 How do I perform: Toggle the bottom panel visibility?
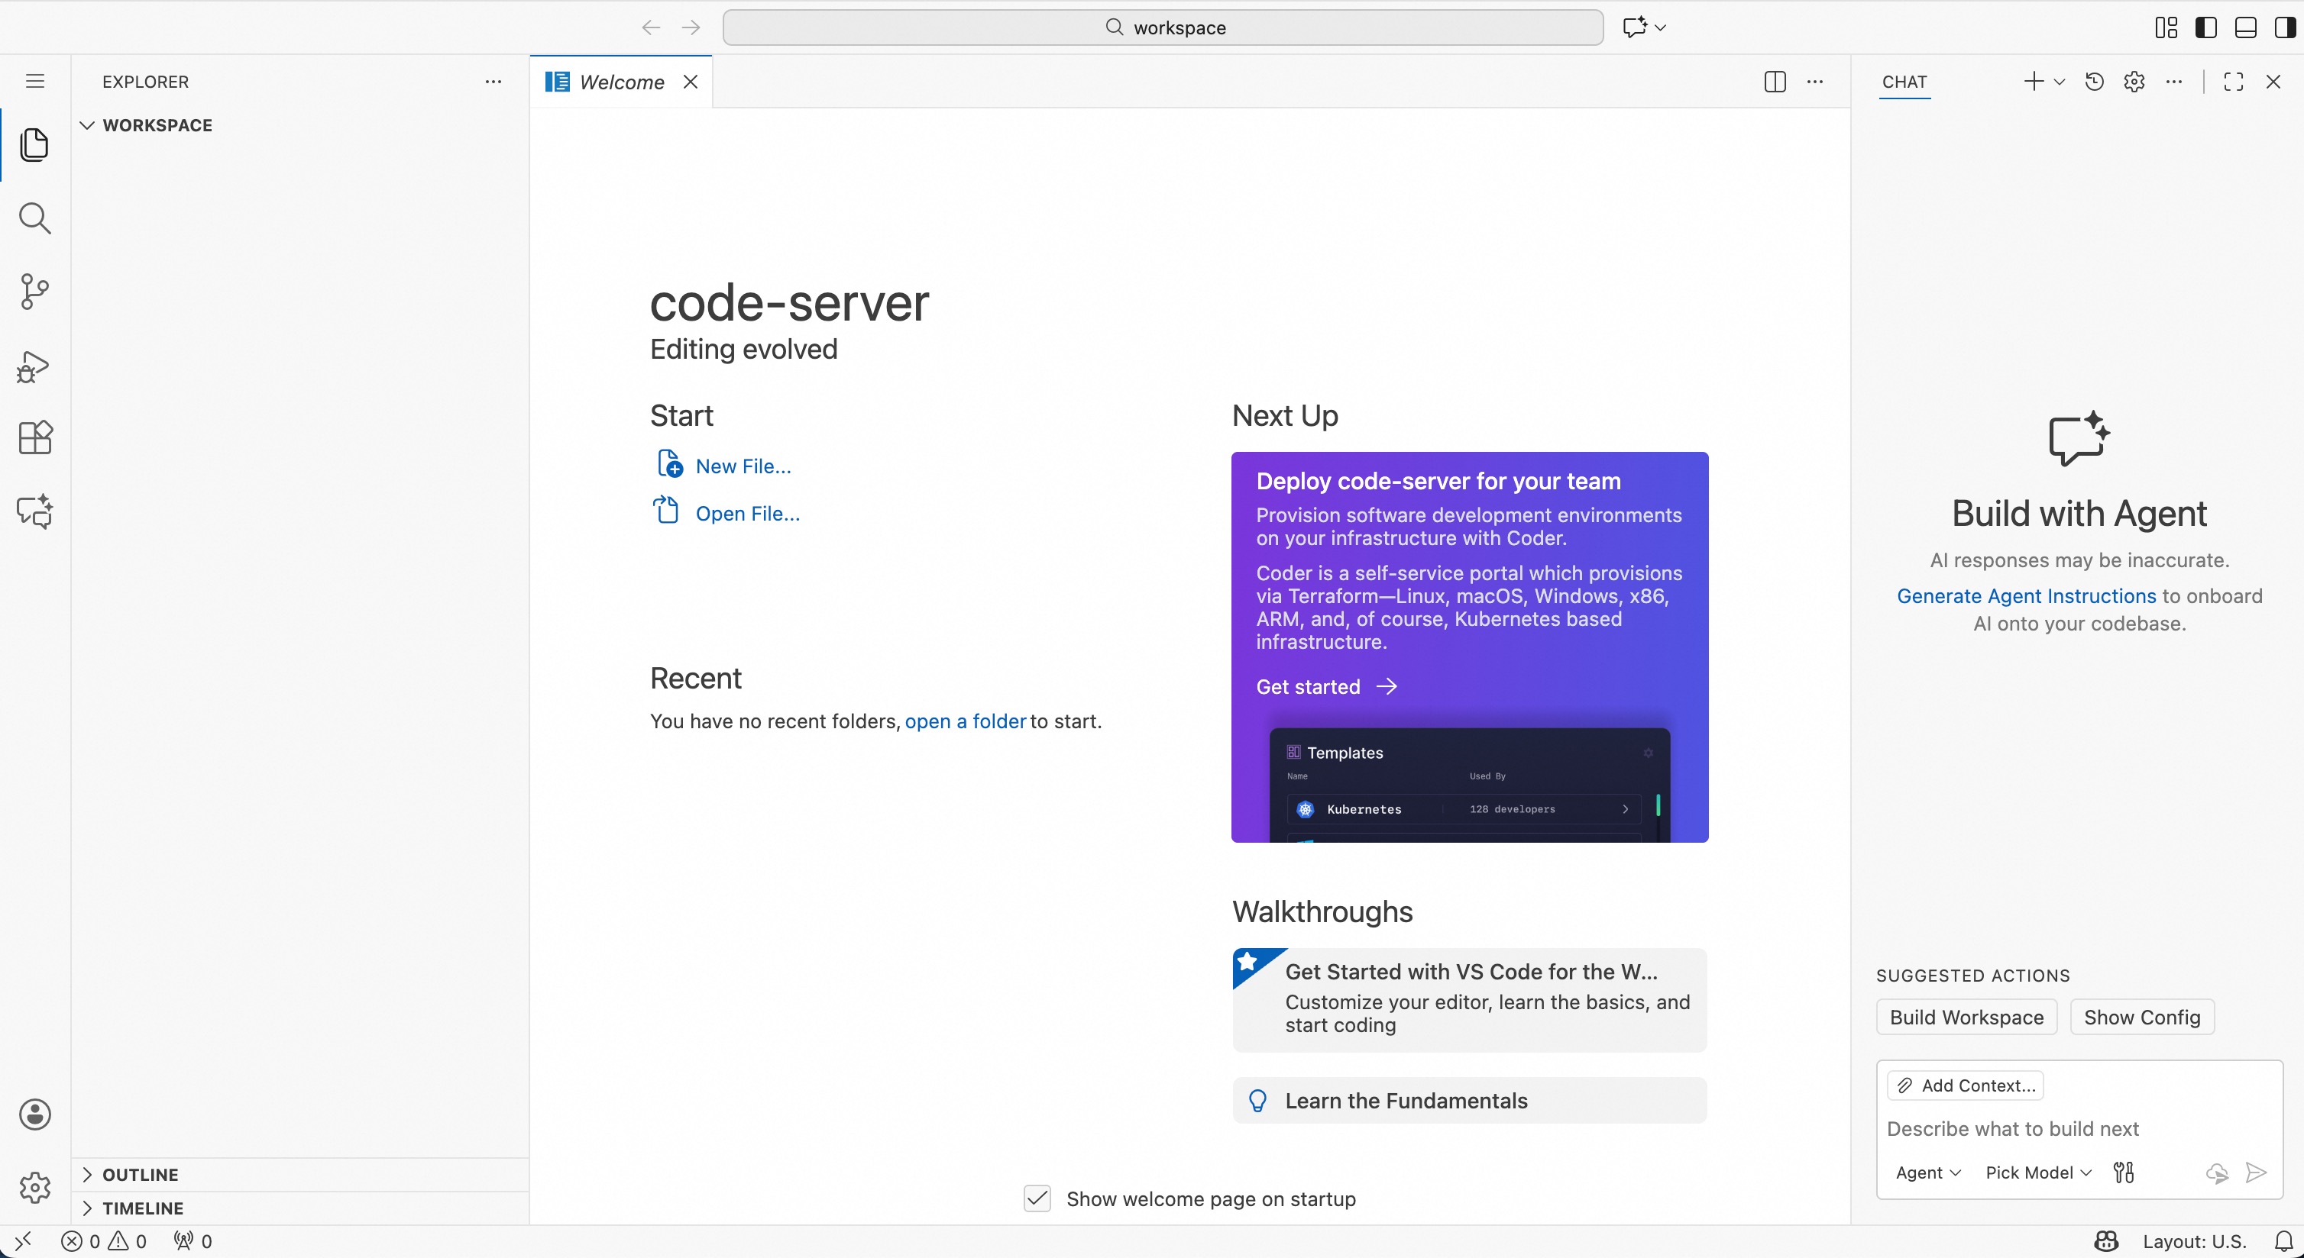pos(2245,27)
